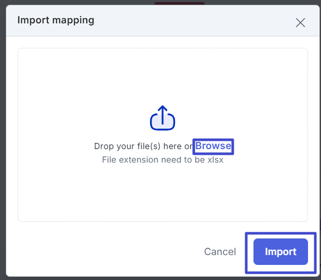Click the dimmed background below the dialog
The height and width of the screenshot is (280, 321).
pos(156,278)
